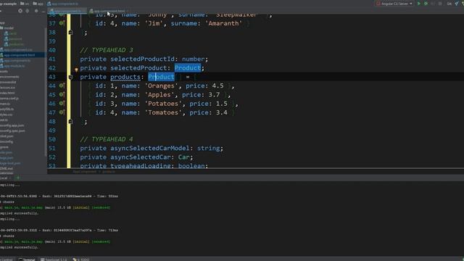The width and height of the screenshot is (464, 261).
Task: Click the gutter marker icon on line 47
Action: pos(62,112)
